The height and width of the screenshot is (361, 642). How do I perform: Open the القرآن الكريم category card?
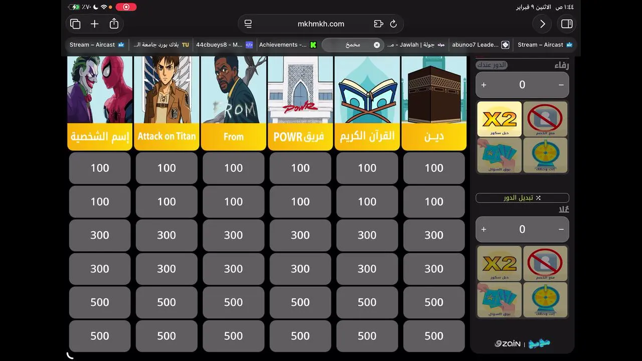coord(367,103)
